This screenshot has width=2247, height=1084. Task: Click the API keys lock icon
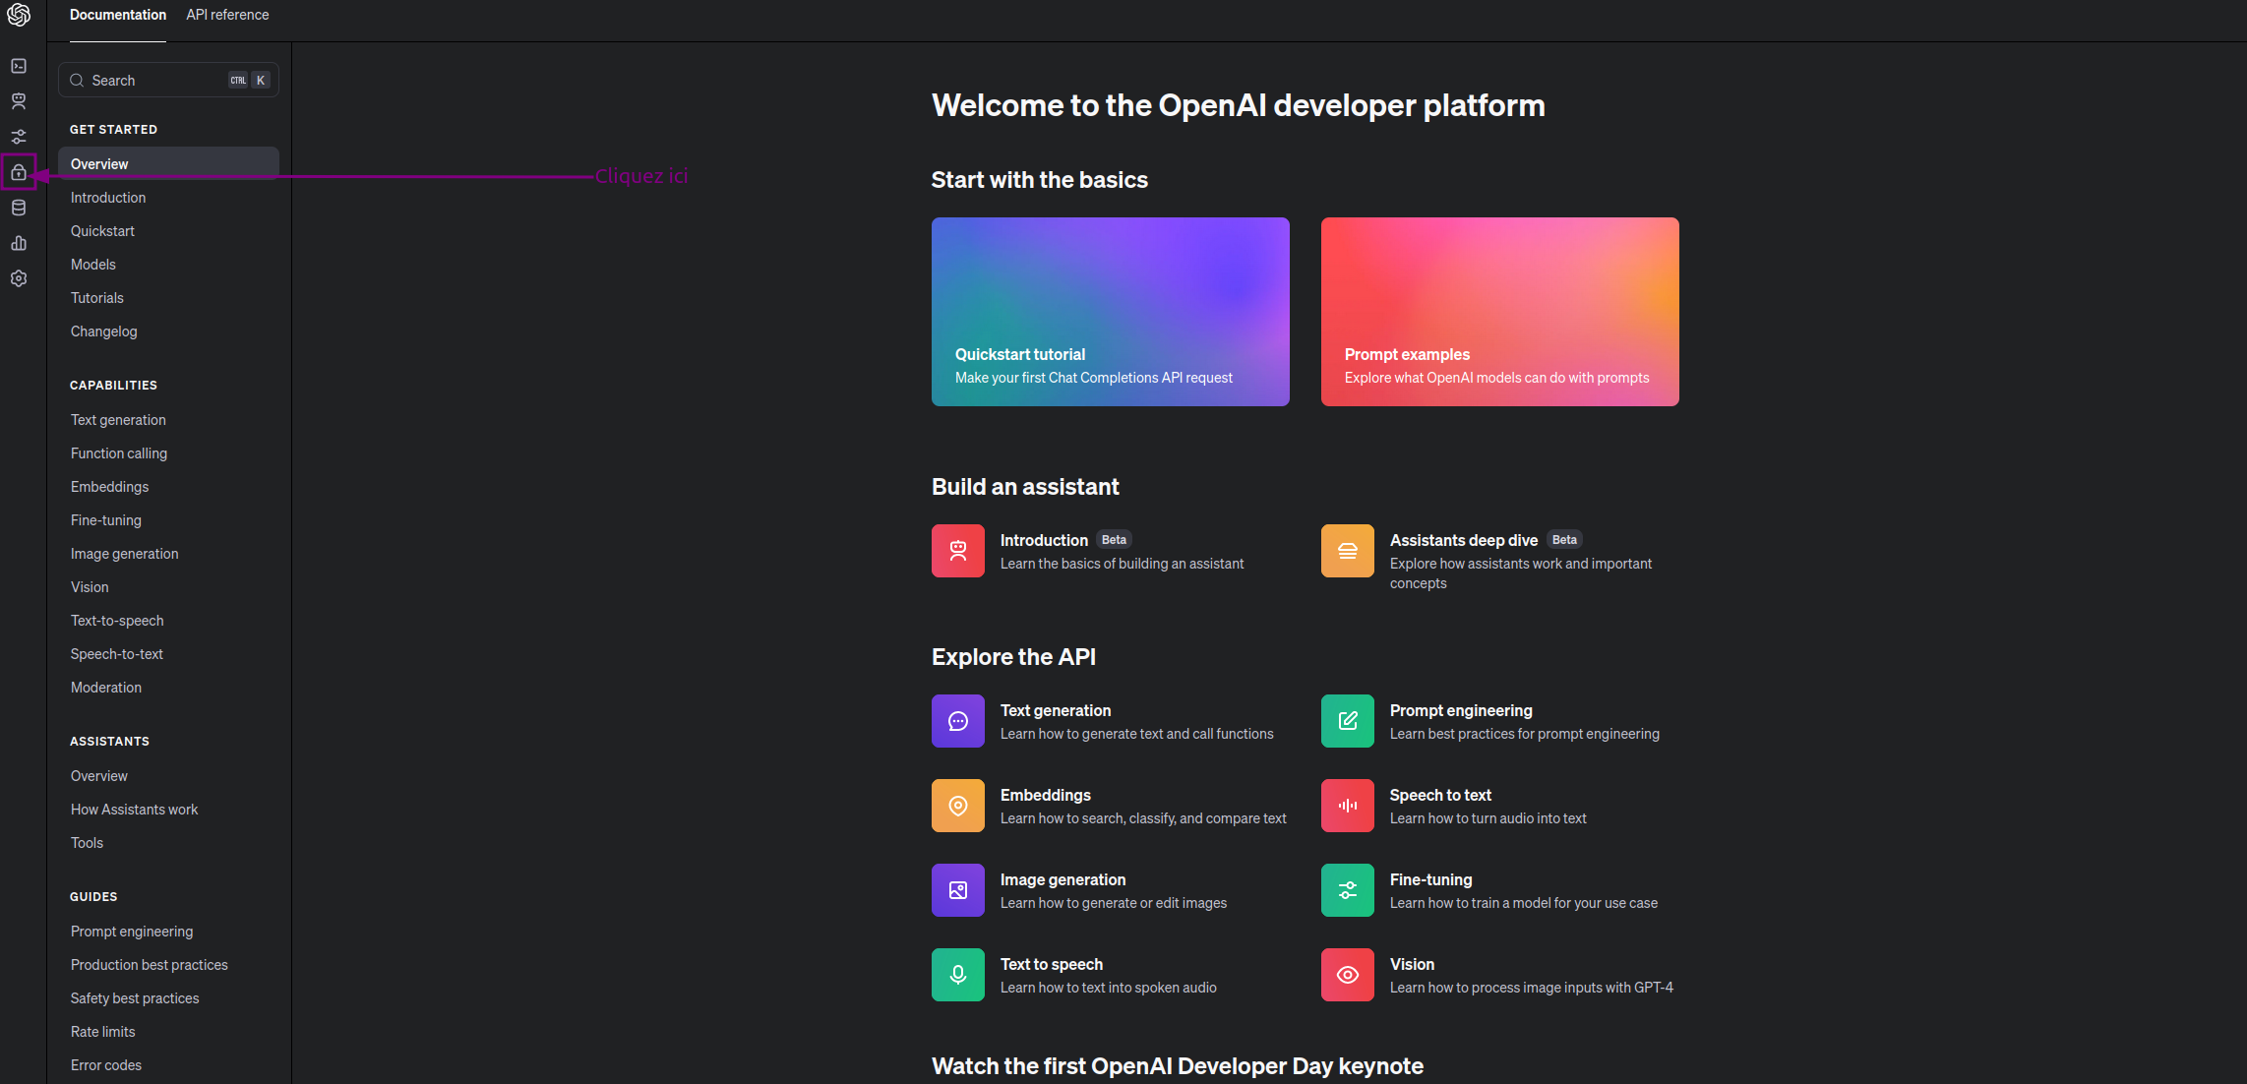[x=19, y=172]
